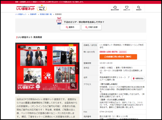Open the recently viewed properties history icon
The height and width of the screenshot is (120, 162).
[x=115, y=8]
